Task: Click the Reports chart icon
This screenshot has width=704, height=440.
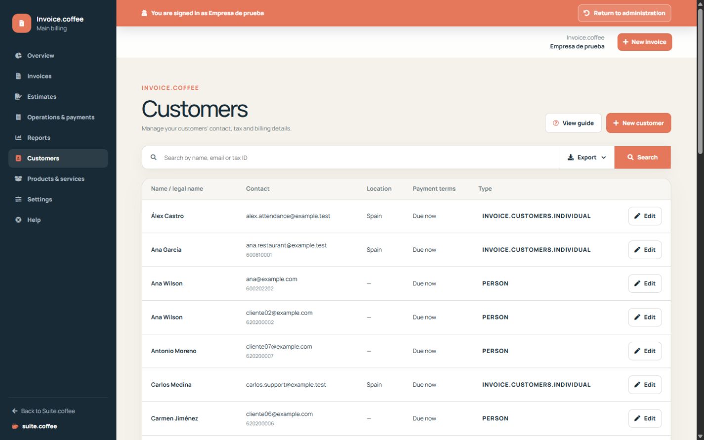Action: pos(18,138)
